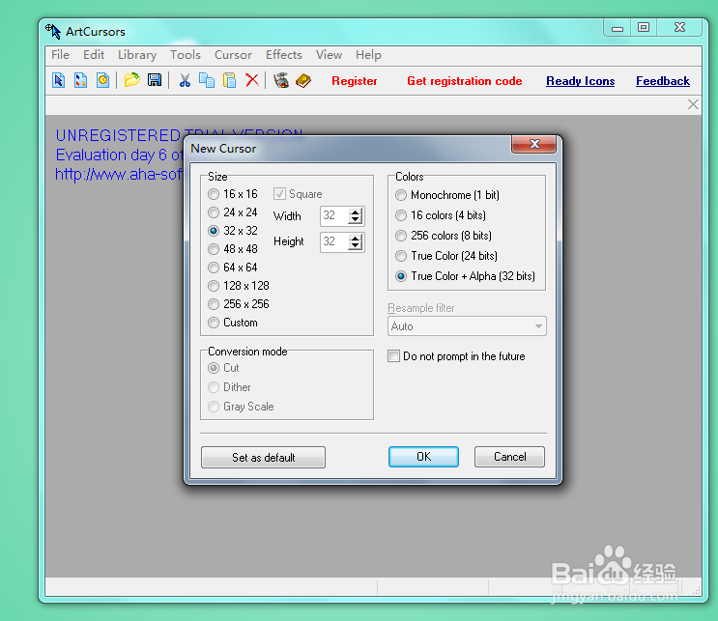This screenshot has height=621, width=718.
Task: Select Monochrome (1 bit) colors
Action: point(447,195)
